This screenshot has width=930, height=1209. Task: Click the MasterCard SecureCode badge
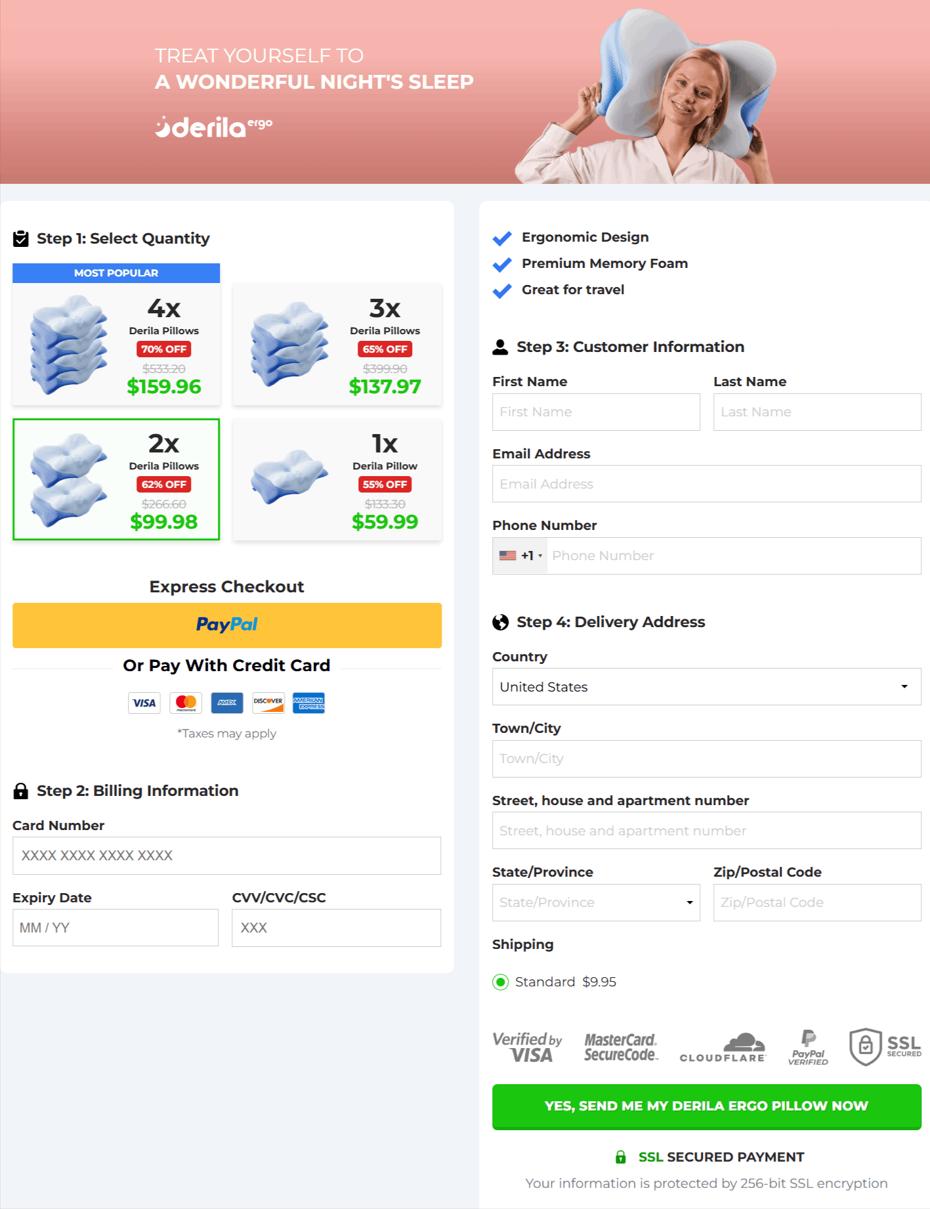[x=621, y=1047]
